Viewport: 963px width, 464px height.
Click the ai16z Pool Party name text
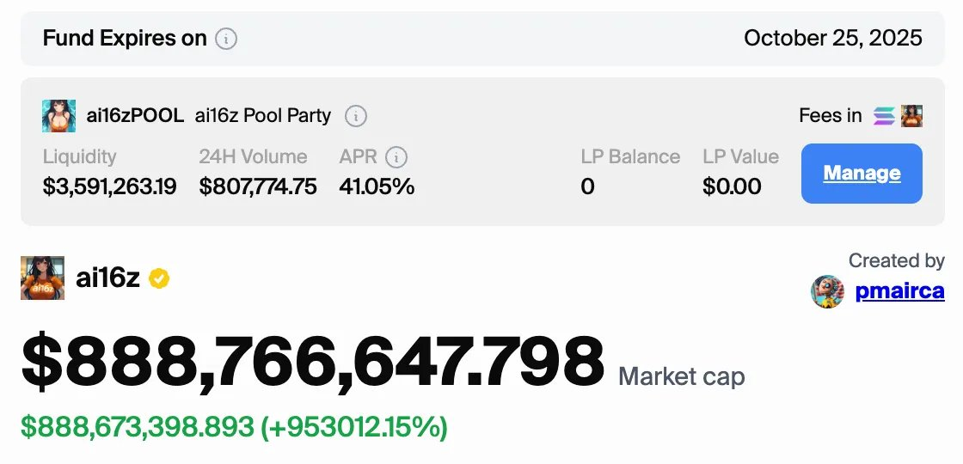point(263,115)
